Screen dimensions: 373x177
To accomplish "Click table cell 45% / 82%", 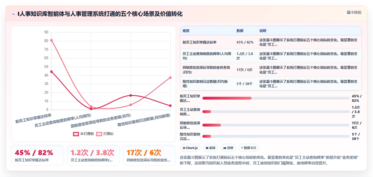I will pyautogui.click(x=245, y=42).
